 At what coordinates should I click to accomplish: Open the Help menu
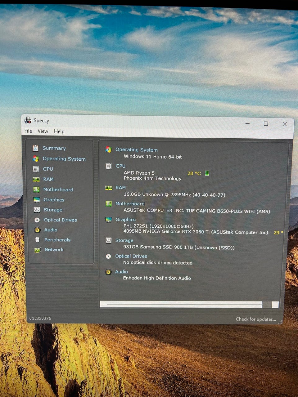(x=59, y=132)
